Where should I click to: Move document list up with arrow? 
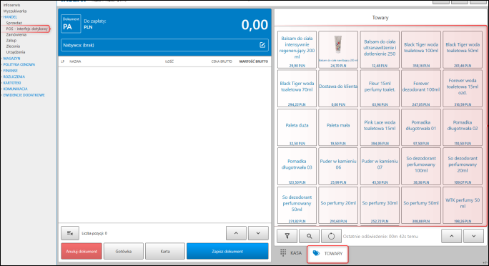tap(236, 233)
